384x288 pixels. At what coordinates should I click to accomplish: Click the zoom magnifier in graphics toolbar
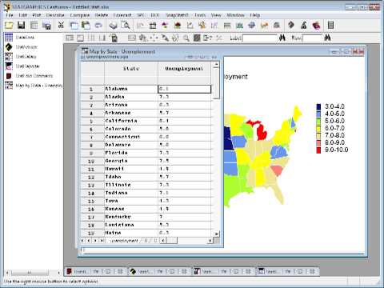point(186,38)
